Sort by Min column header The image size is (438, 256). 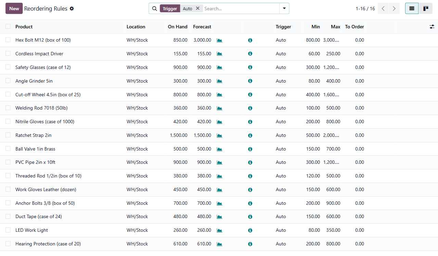coord(316,27)
